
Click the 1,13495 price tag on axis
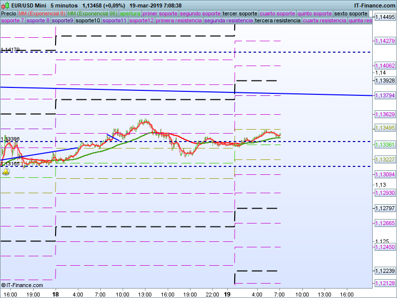click(385, 128)
